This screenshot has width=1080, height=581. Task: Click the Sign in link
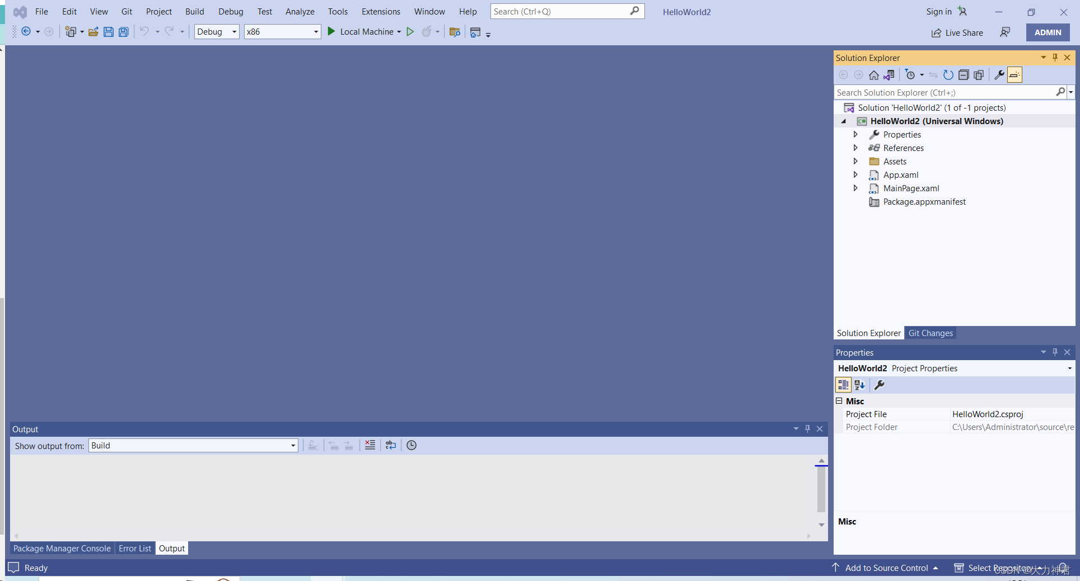[x=938, y=11]
